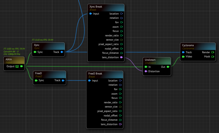Click the Mask output pin on Cyclorama
This screenshot has height=133, width=219.
213,57
